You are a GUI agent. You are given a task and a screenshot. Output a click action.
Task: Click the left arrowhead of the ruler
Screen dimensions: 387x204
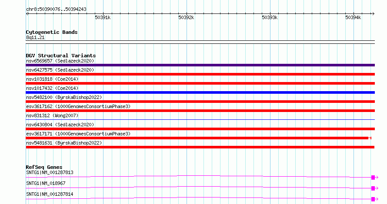[x=27, y=13]
